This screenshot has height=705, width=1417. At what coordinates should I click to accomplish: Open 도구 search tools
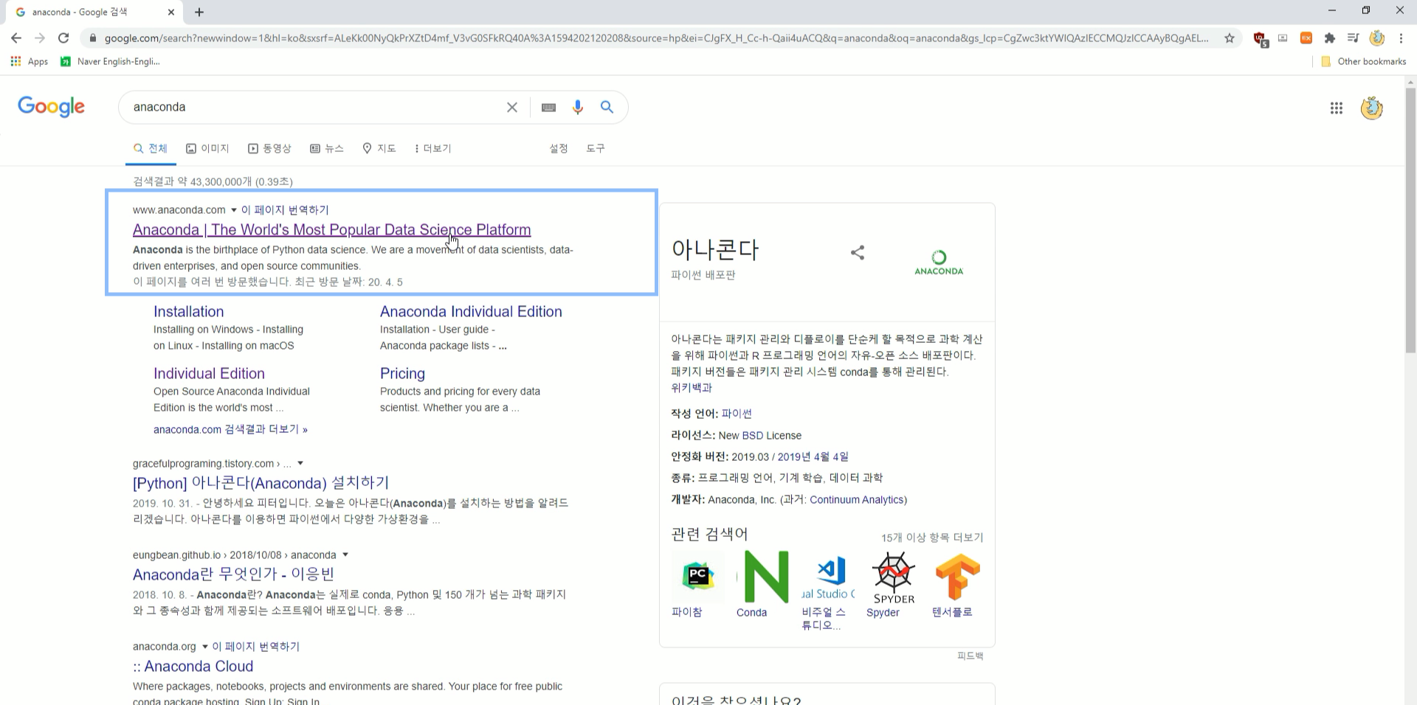coord(596,148)
